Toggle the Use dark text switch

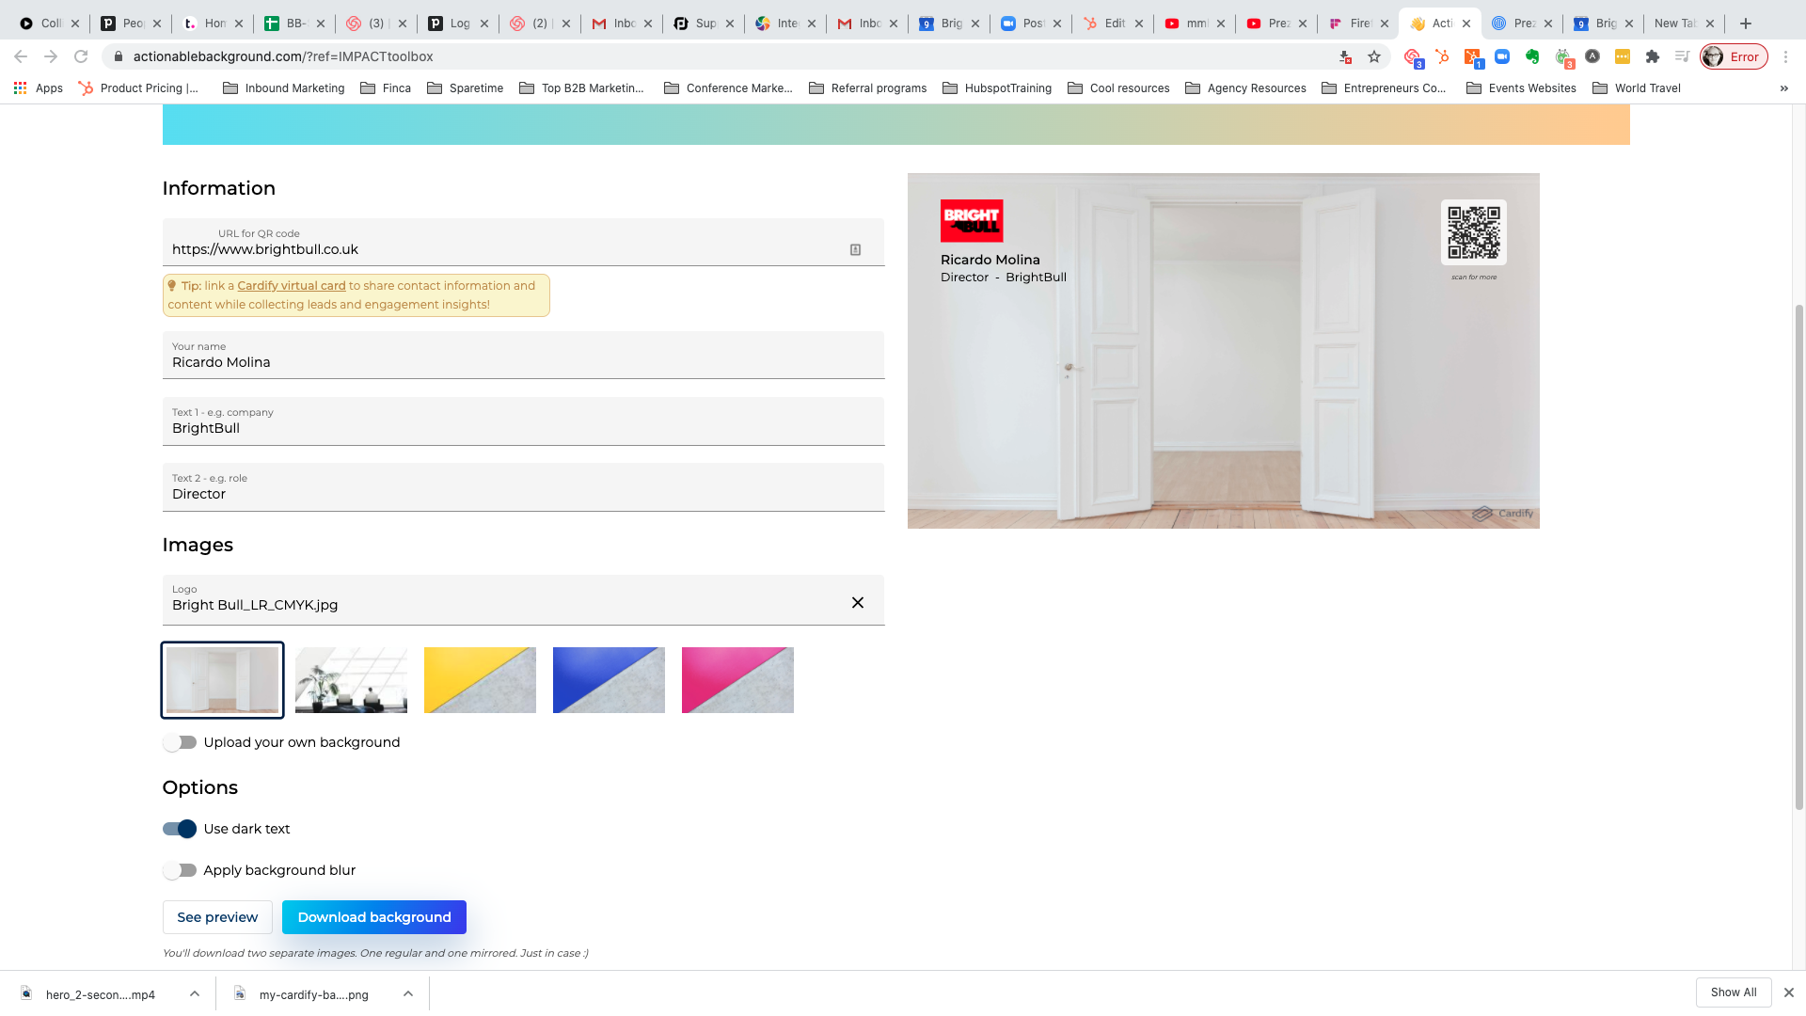pyautogui.click(x=180, y=829)
